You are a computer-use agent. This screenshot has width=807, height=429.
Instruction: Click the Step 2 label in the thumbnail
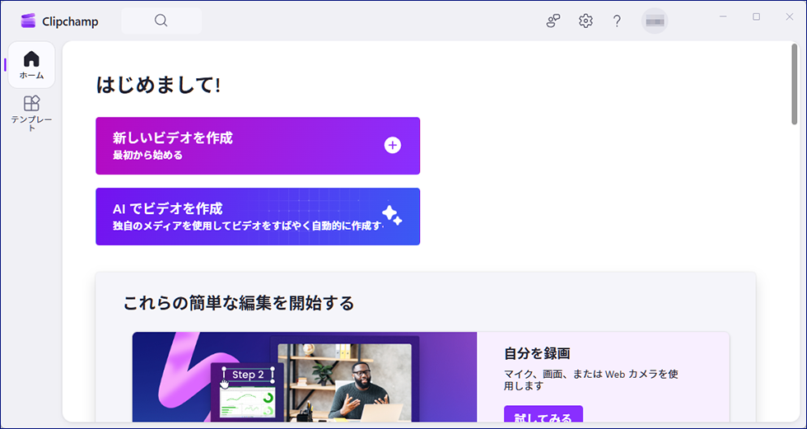[x=248, y=375]
